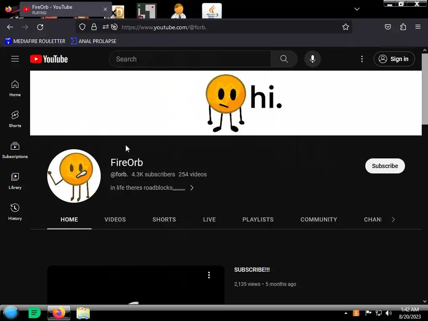Expand channel description chevron
This screenshot has width=428, height=321.
click(192, 188)
